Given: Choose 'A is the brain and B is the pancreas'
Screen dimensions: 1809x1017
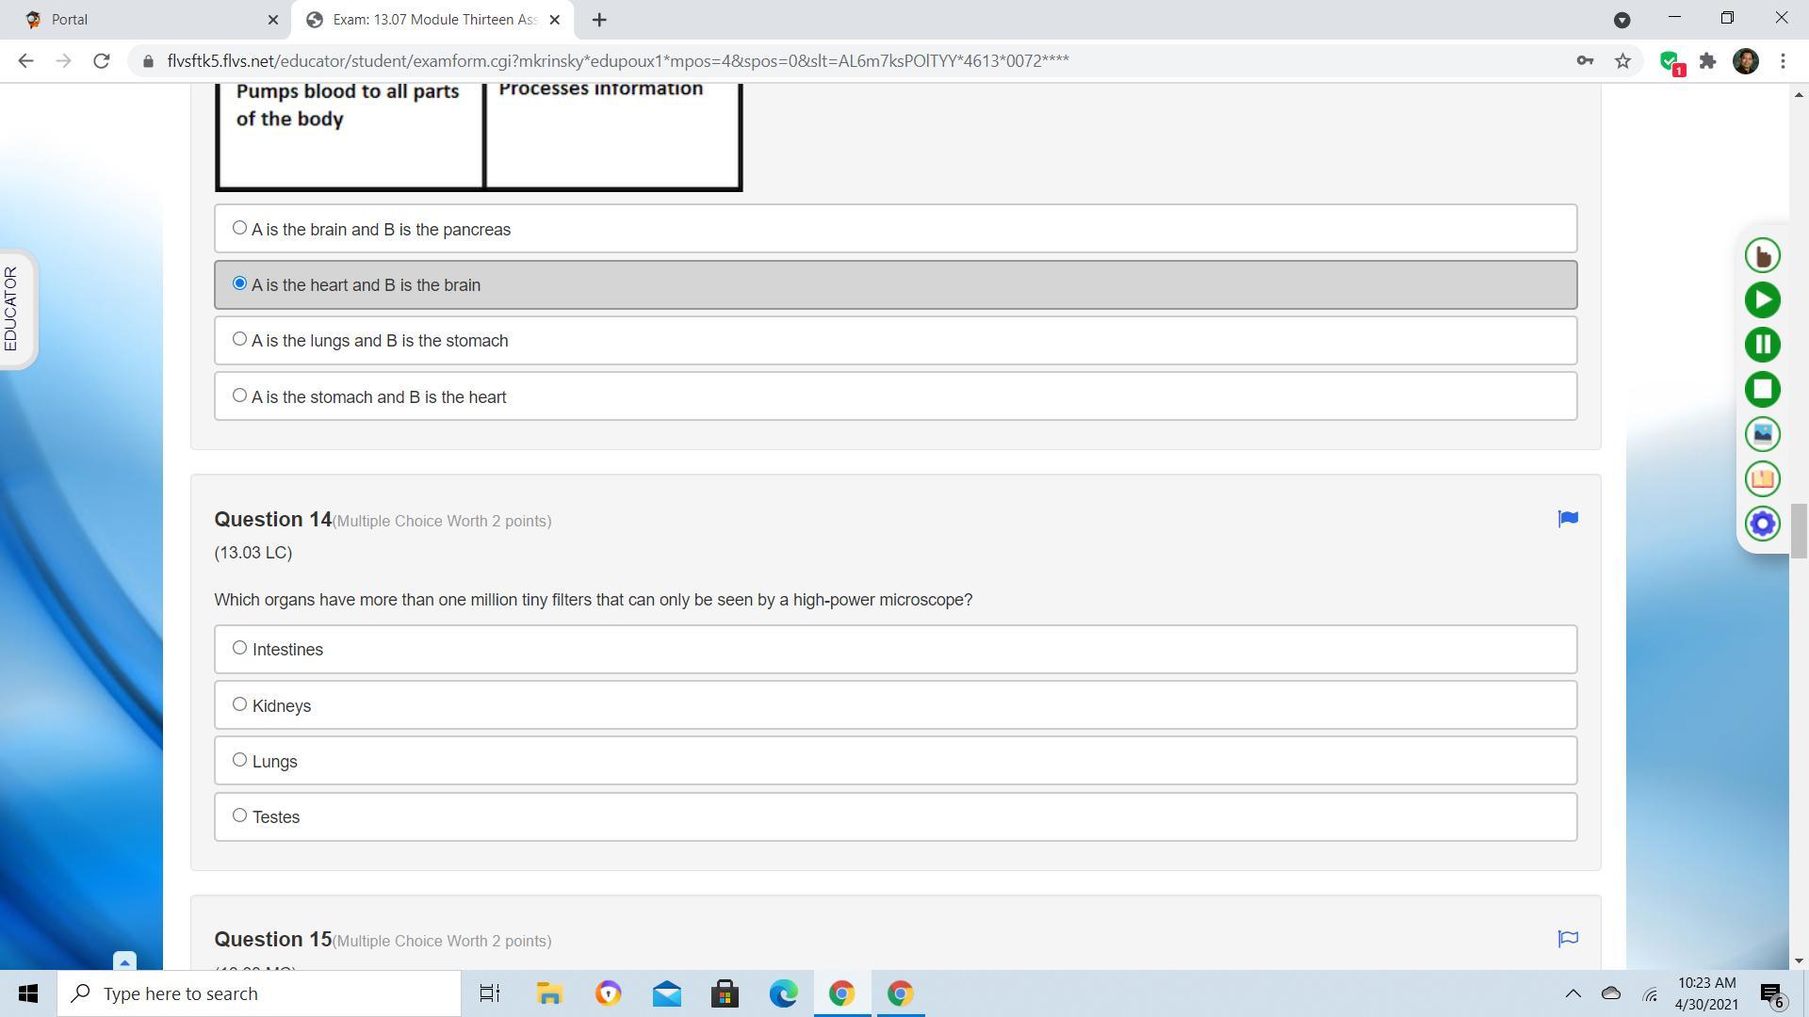Looking at the screenshot, I should (x=239, y=228).
